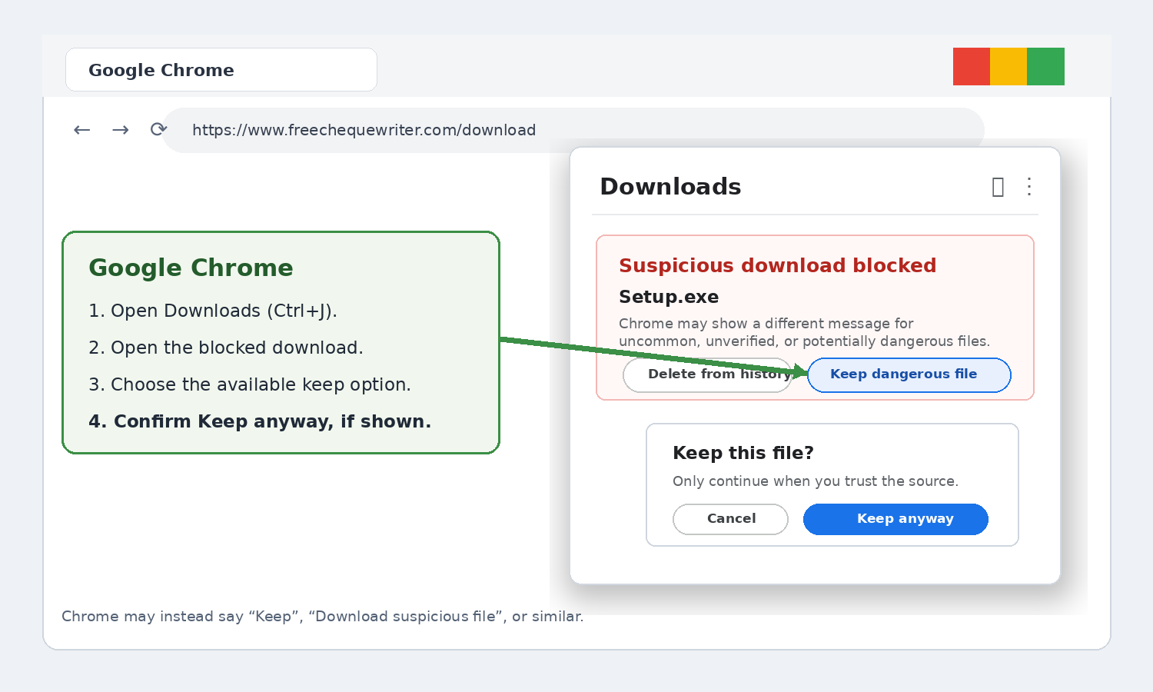Screen dimensions: 1153x692
Task: Open the Downloads three-dot menu
Action: [1029, 187]
